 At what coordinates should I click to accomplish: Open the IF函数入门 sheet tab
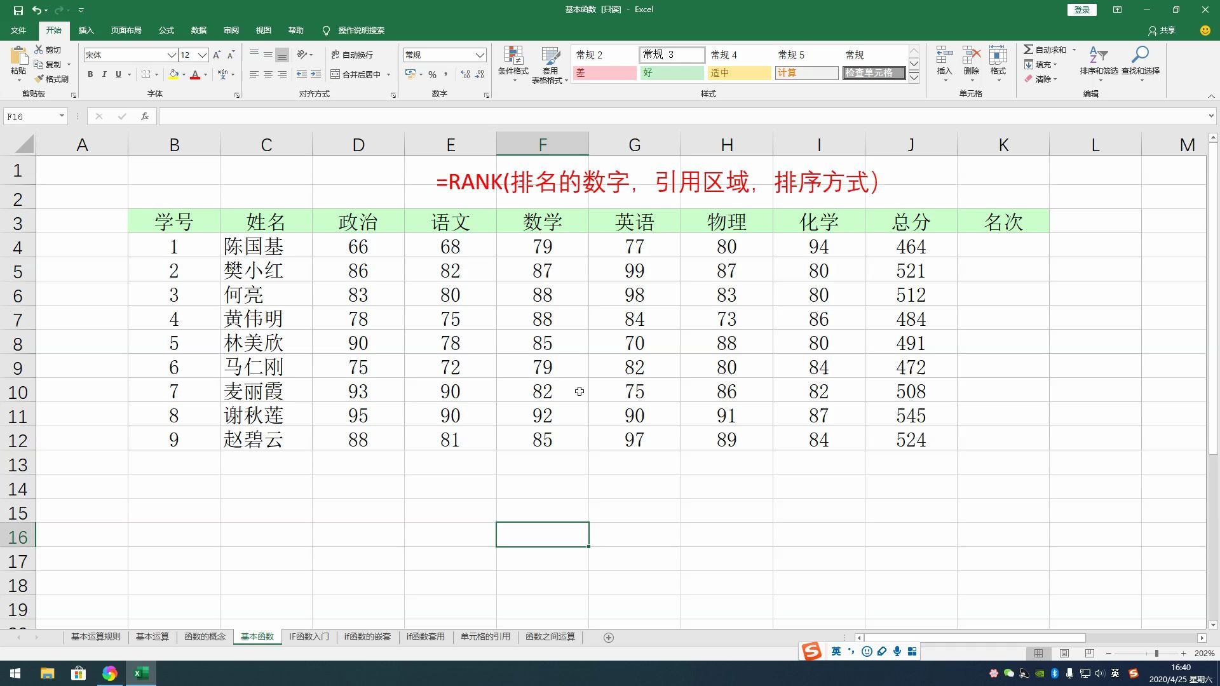pyautogui.click(x=309, y=636)
